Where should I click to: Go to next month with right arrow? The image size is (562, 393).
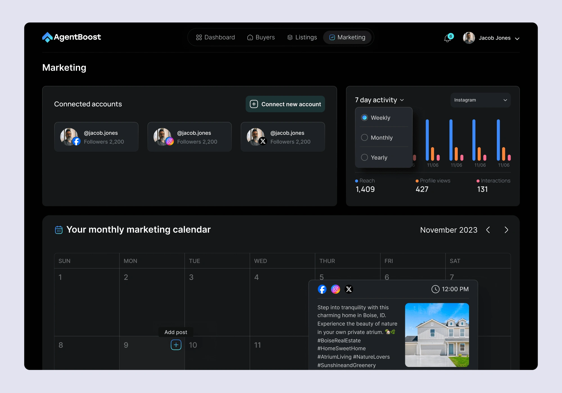pyautogui.click(x=506, y=230)
